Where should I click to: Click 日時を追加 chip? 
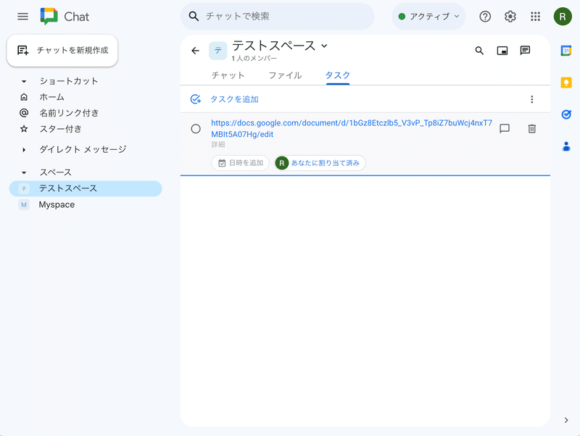click(x=241, y=163)
